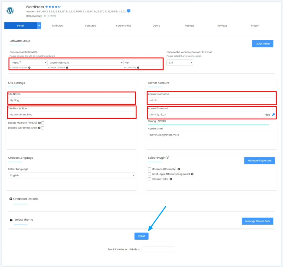Check the Backups (Backuply) plugin
The height and width of the screenshot is (267, 283).
pos(150,169)
